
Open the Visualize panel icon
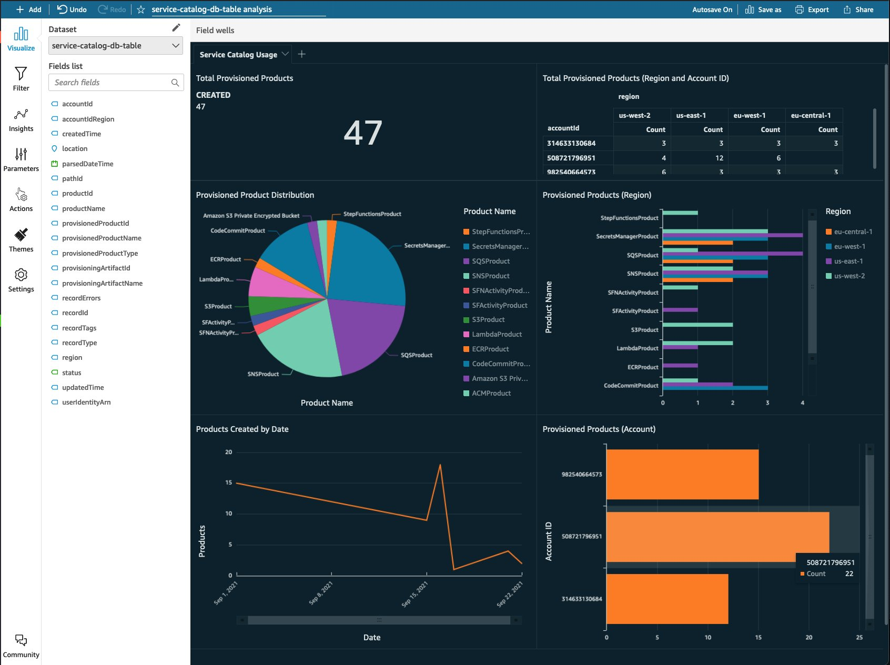(x=21, y=35)
